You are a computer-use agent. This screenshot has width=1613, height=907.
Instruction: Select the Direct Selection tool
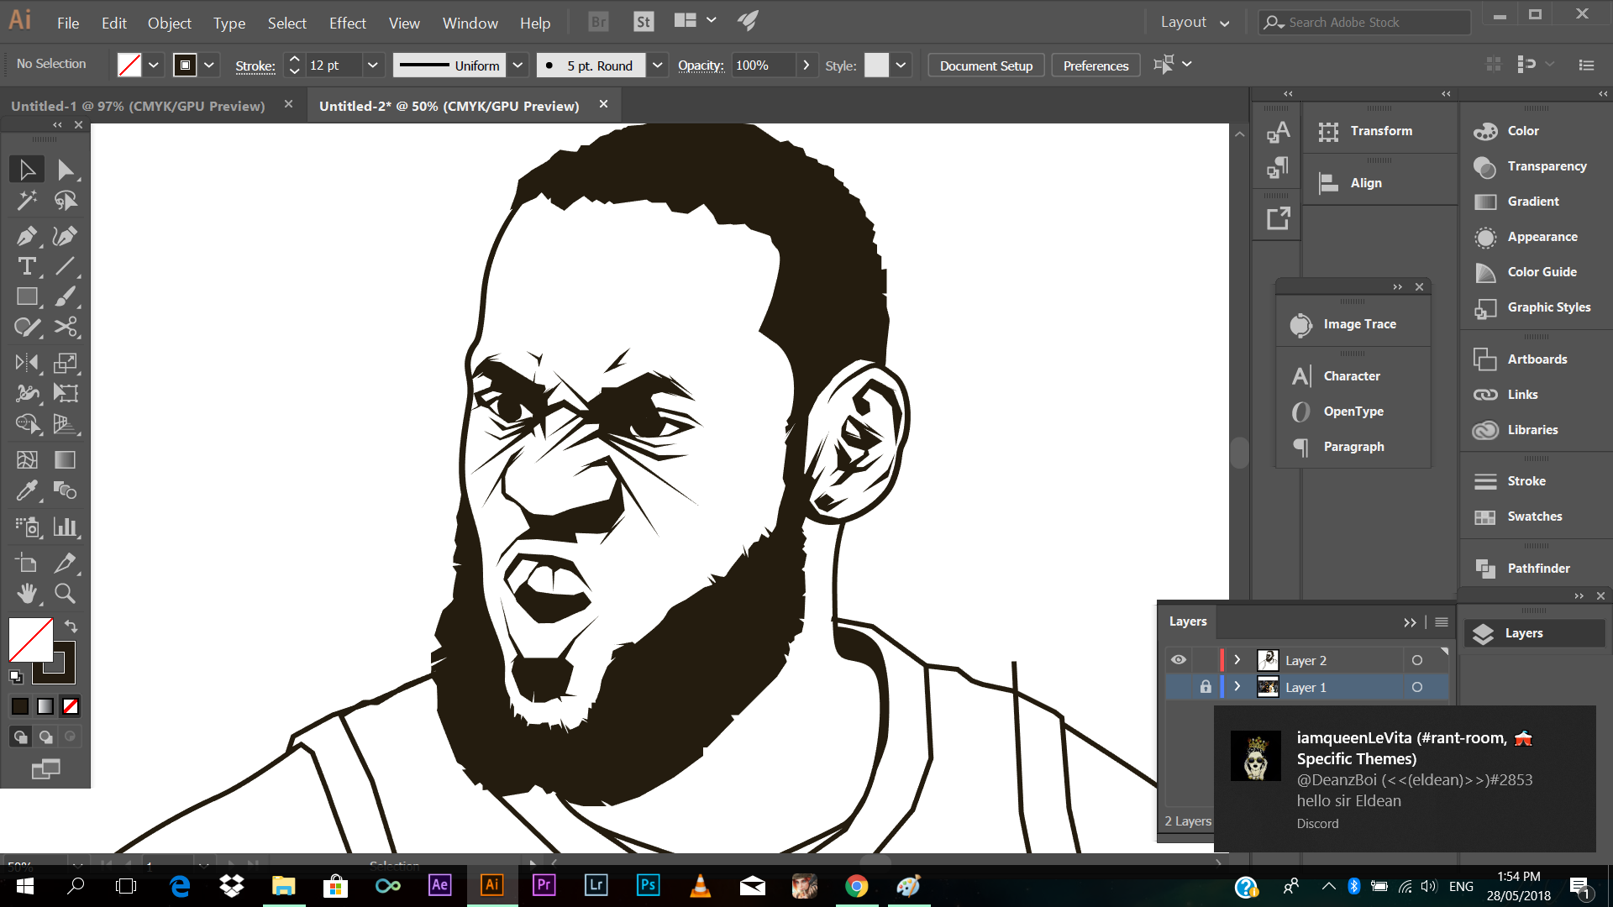(x=66, y=170)
